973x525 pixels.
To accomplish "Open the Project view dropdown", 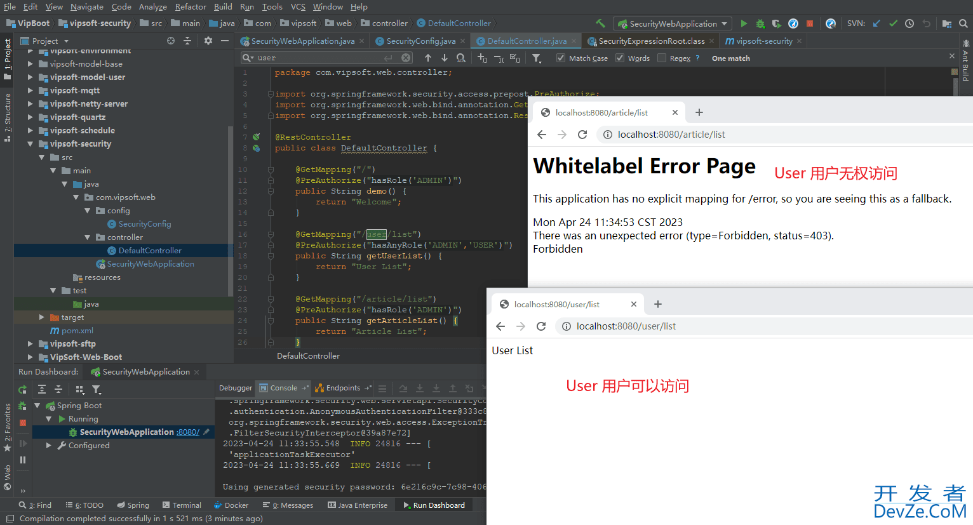I will coord(45,41).
